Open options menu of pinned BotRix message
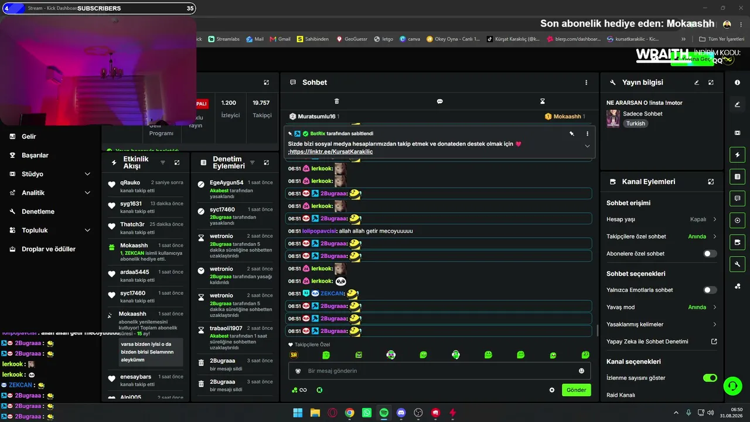This screenshot has width=750, height=422. [x=587, y=134]
